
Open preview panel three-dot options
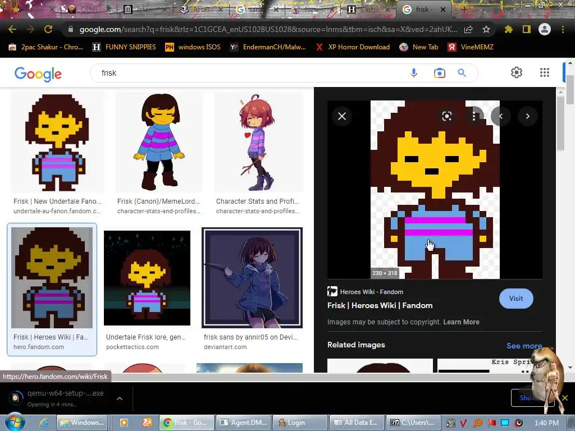click(x=474, y=116)
